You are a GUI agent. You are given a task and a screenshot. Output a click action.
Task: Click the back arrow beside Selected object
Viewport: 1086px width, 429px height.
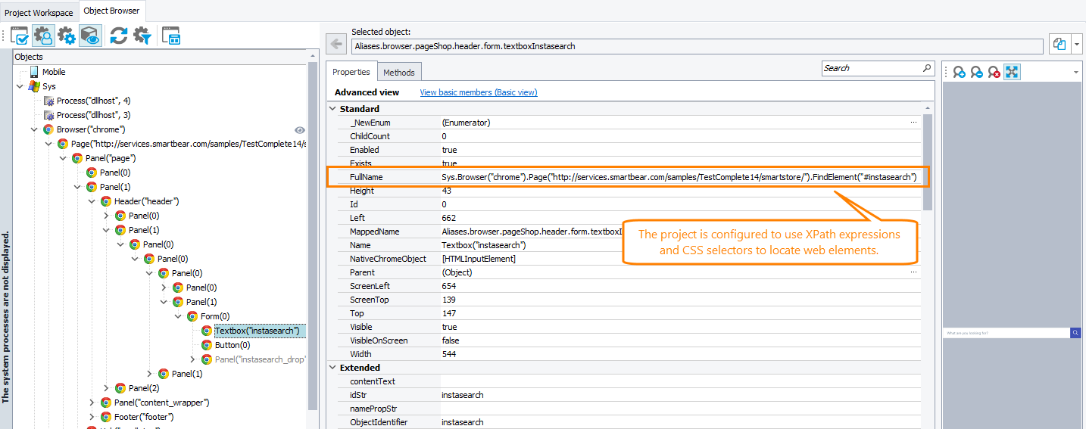tap(335, 45)
